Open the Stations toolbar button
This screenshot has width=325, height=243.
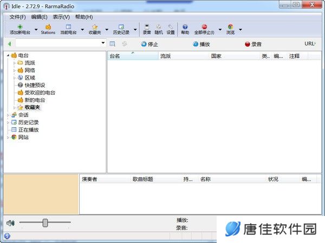[x=48, y=29]
